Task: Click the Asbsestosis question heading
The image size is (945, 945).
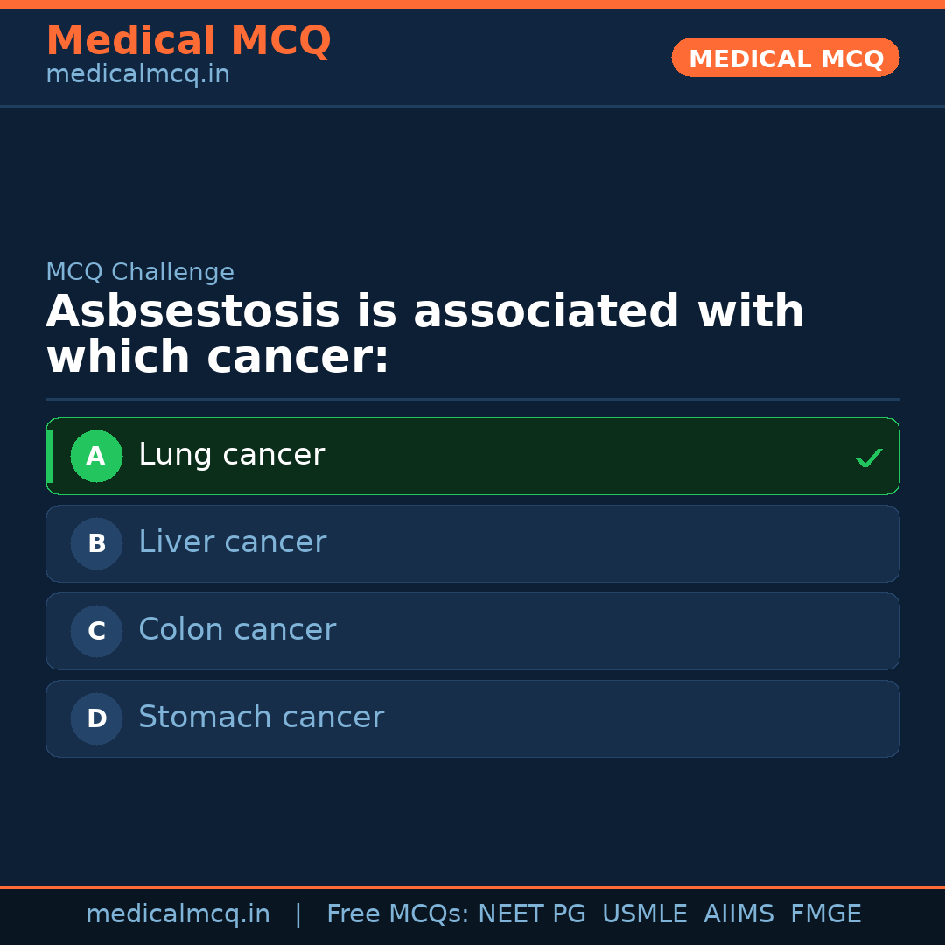Action: tap(424, 334)
